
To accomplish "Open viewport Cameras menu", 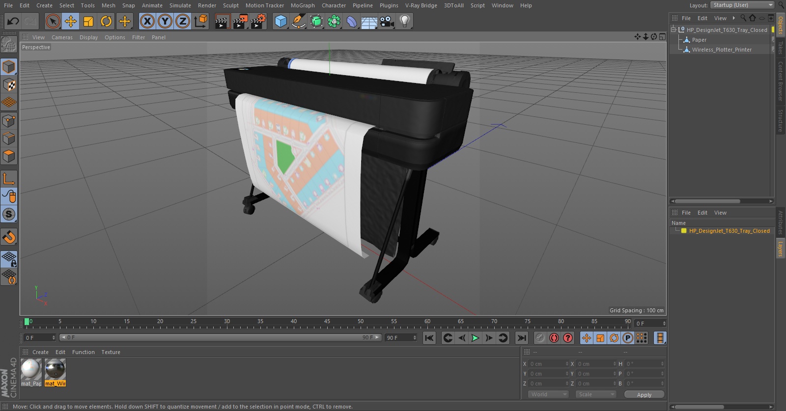I will (62, 37).
